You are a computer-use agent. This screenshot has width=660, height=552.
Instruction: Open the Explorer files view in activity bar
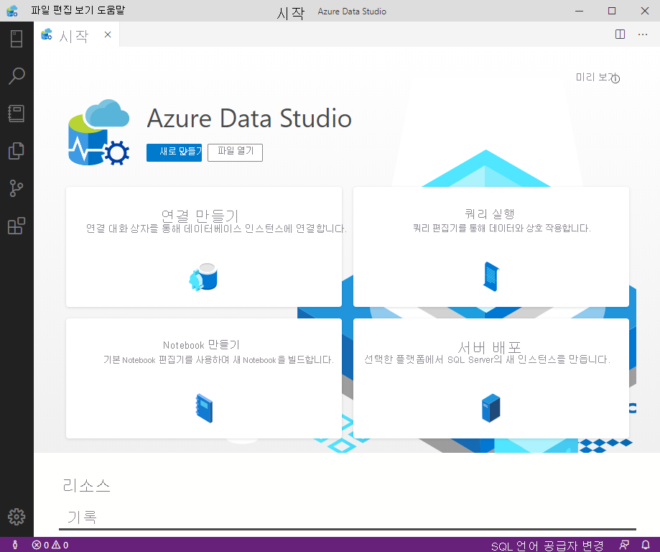pyautogui.click(x=17, y=151)
